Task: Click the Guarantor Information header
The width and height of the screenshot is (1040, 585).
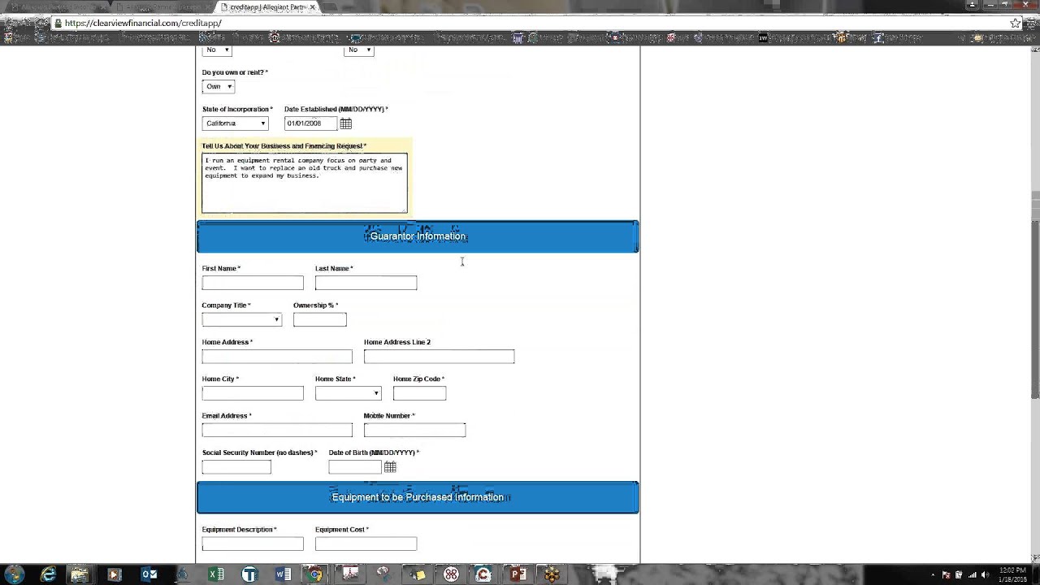Action: 418,236
